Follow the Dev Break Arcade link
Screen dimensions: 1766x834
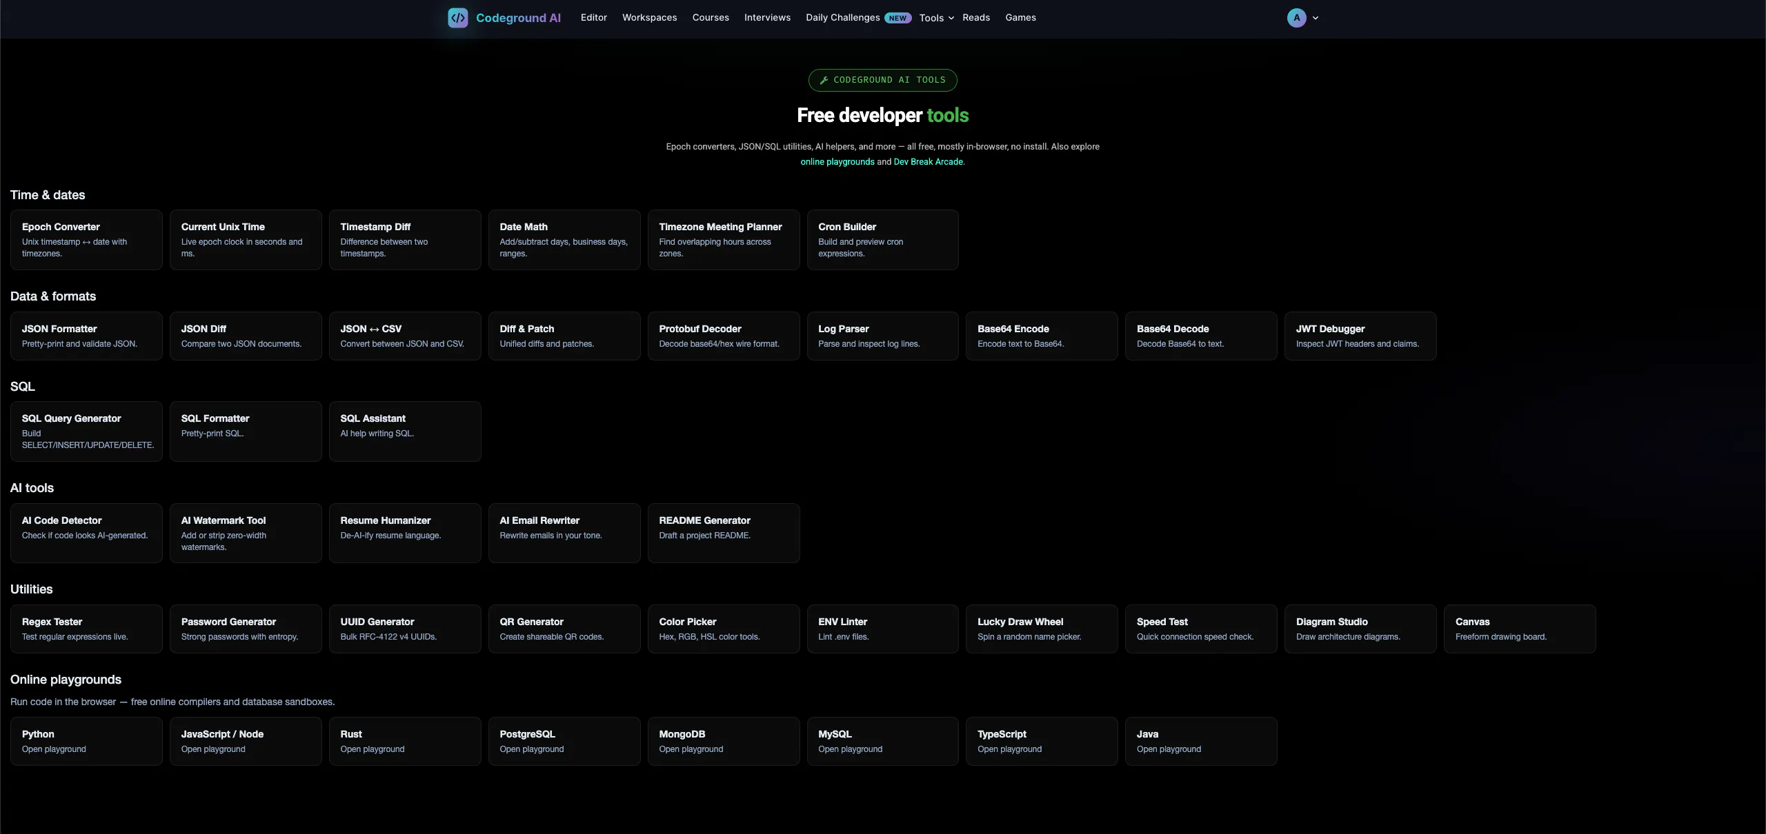928,162
